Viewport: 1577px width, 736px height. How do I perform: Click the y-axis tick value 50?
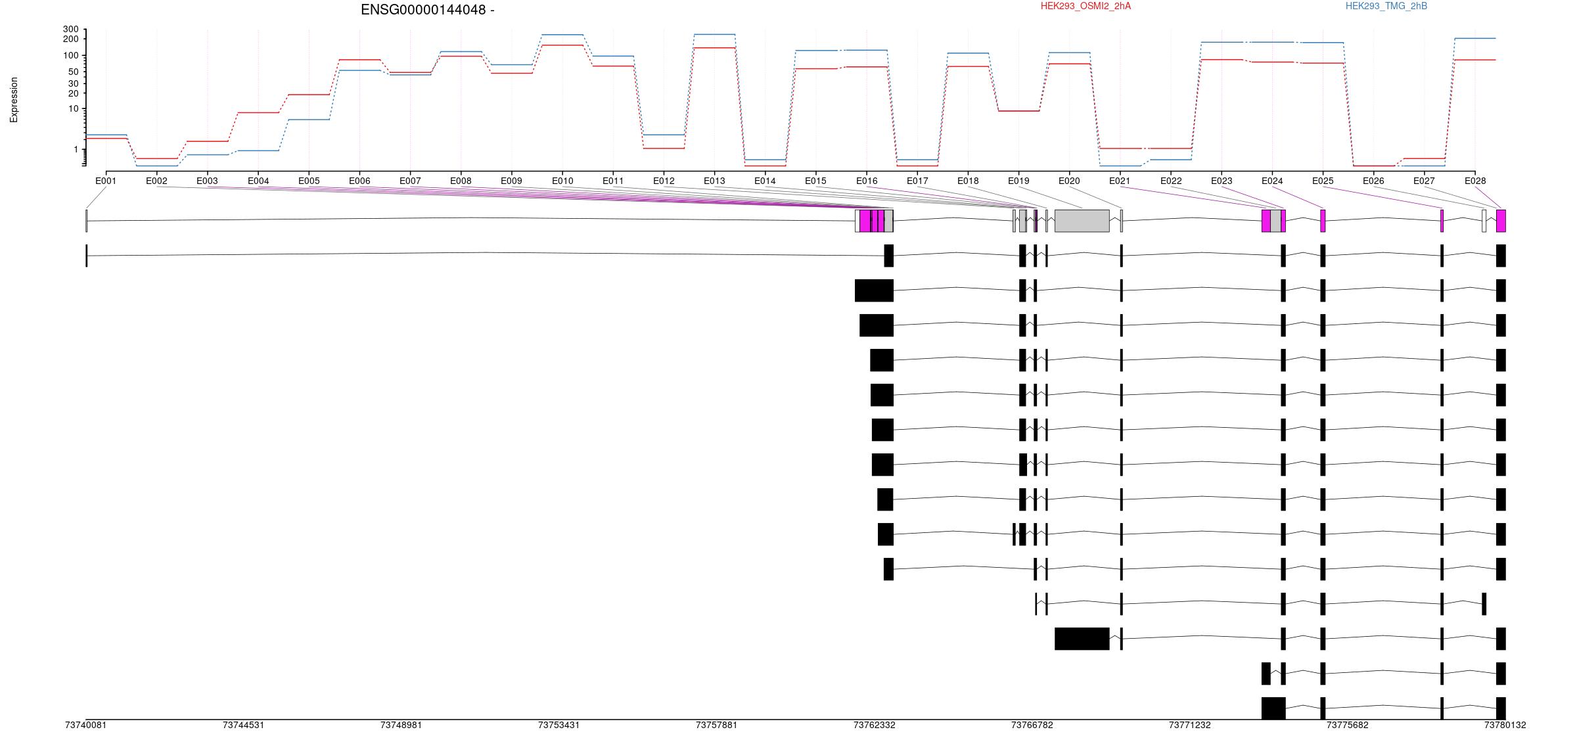(73, 72)
